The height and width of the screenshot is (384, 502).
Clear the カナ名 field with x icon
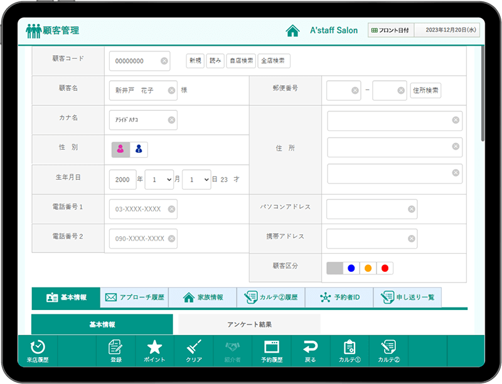coord(171,120)
